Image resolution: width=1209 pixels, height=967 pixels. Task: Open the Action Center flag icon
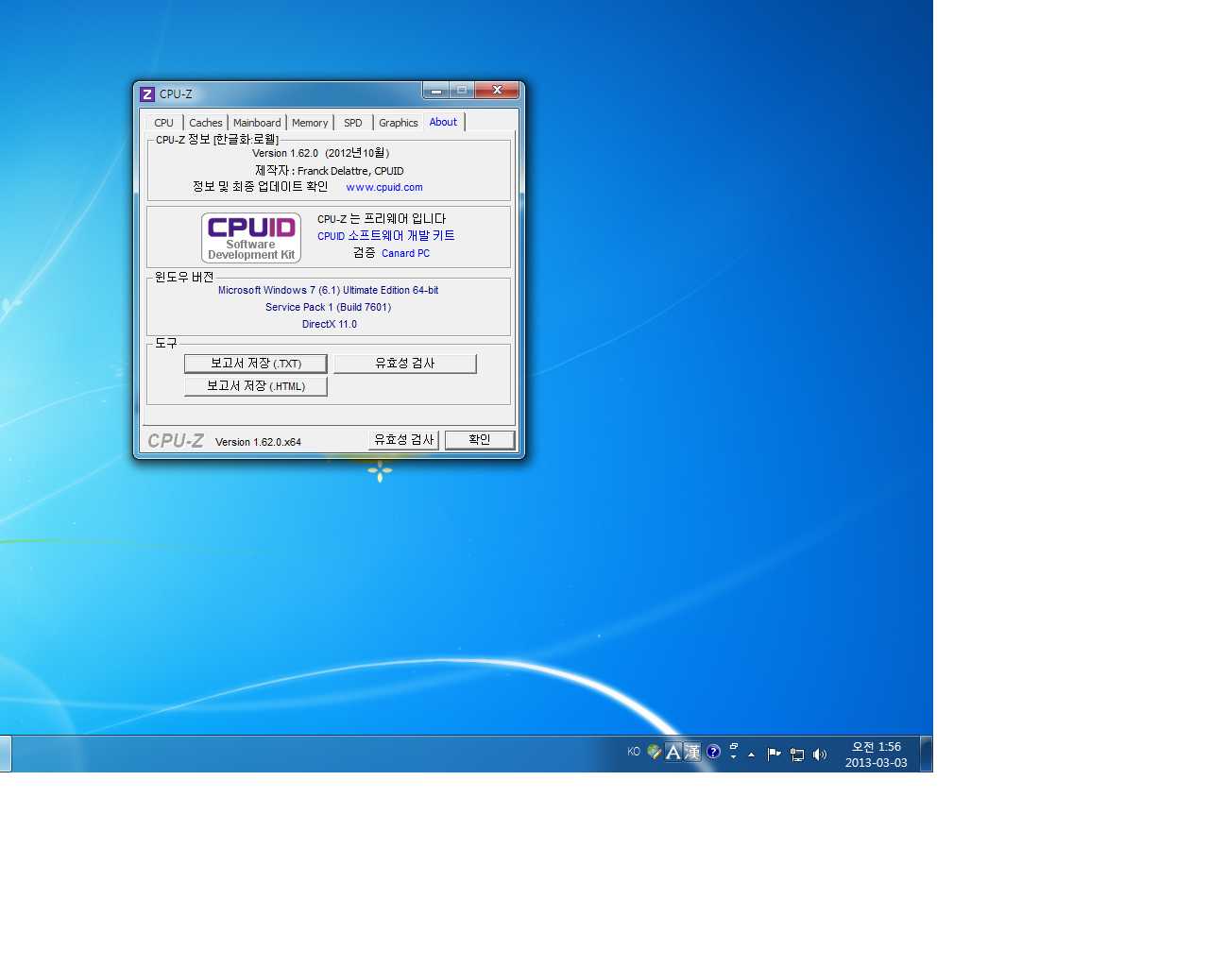(x=774, y=754)
